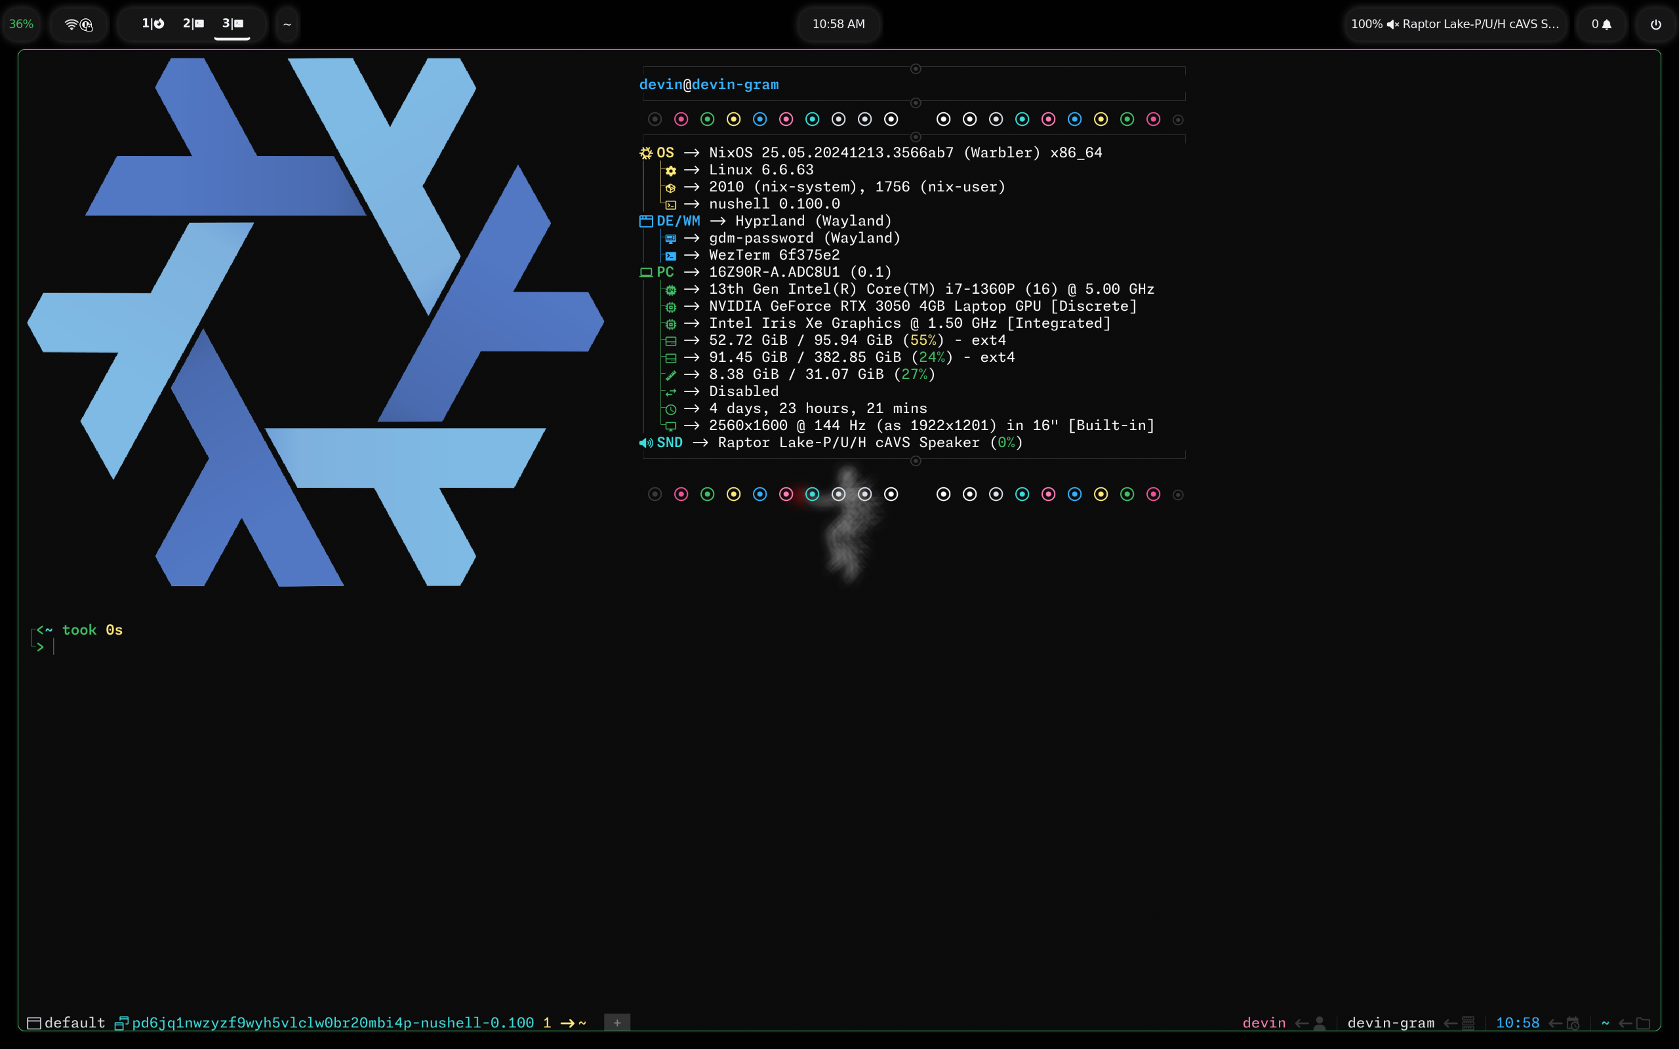Click the swap icon beside Disabled
Viewport: 1679px width, 1049px height.
click(671, 392)
